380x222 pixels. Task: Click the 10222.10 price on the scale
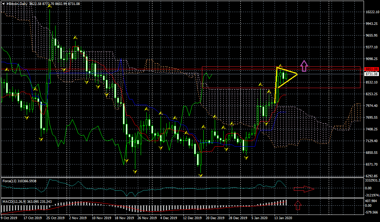tap(372, 12)
